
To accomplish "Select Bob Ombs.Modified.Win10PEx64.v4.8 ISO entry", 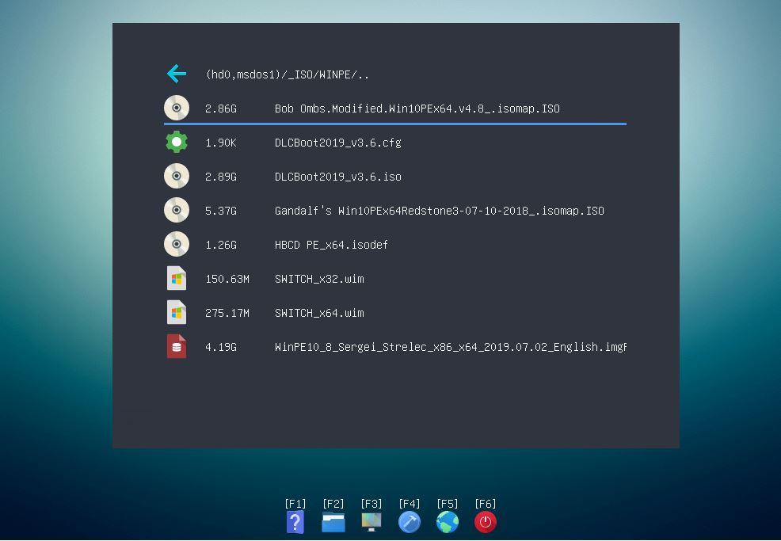I will 417,109.
